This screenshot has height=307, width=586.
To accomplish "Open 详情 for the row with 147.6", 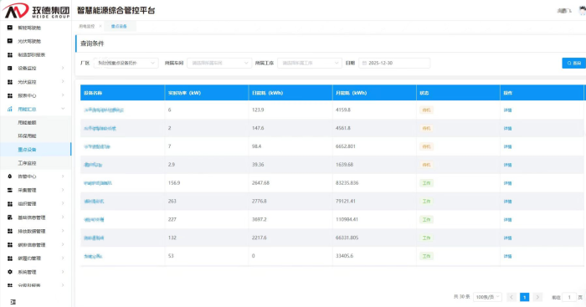I will tap(507, 129).
